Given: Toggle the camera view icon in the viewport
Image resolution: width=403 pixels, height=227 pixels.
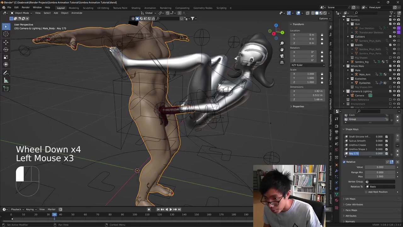Looking at the screenshot, I should tap(282, 56).
